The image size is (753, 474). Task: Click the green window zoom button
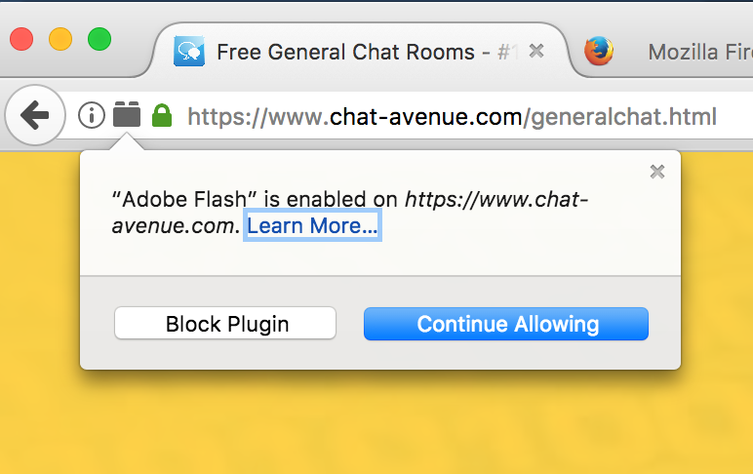(99, 39)
